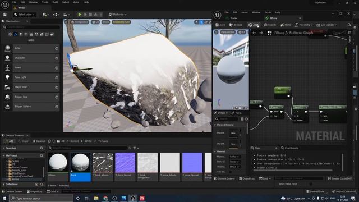Open the viewport Show options

105,22
